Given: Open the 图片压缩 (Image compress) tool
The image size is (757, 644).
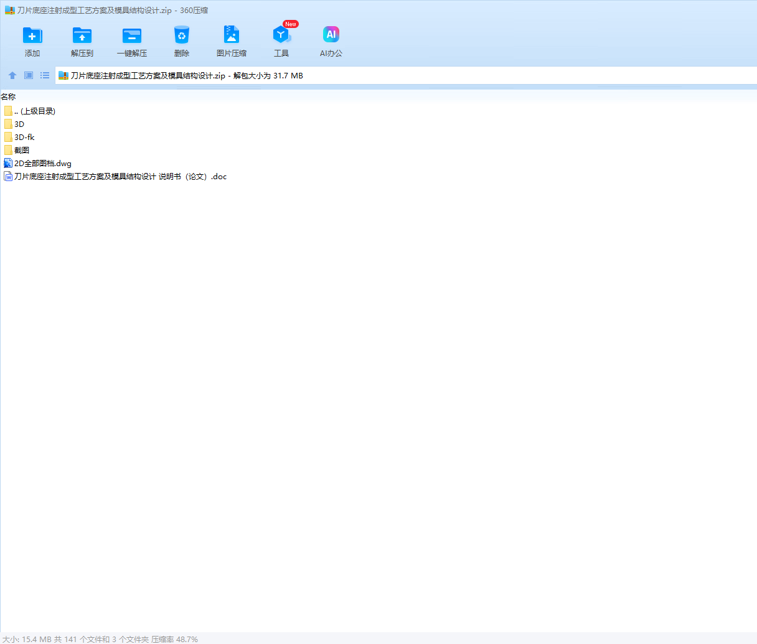Looking at the screenshot, I should pyautogui.click(x=232, y=41).
